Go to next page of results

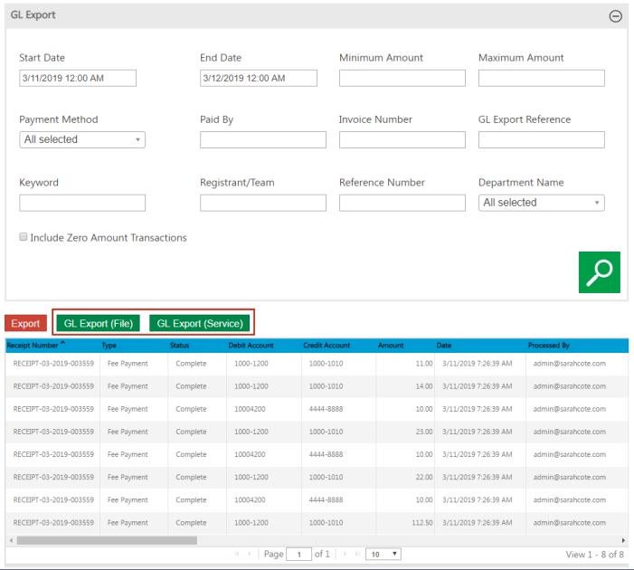(343, 554)
